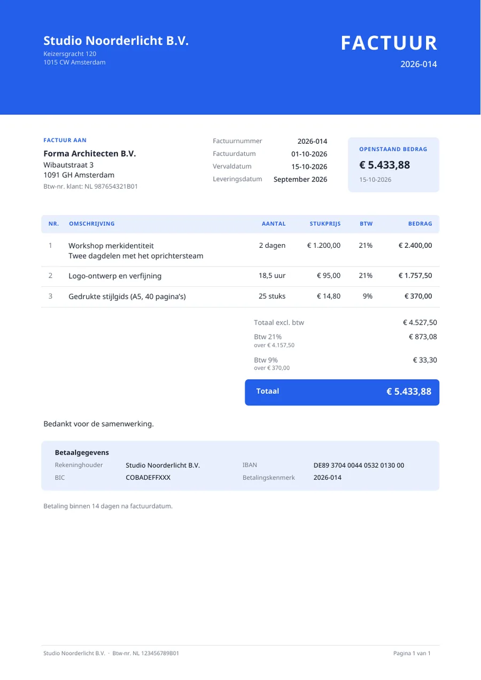Select "€ 5.433,88" in the outstanding amount box

(385, 165)
